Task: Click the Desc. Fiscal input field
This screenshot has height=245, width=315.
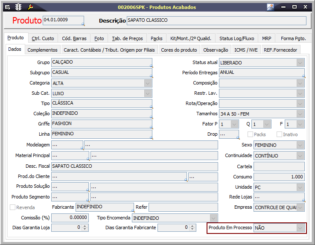Action: (x=134, y=166)
